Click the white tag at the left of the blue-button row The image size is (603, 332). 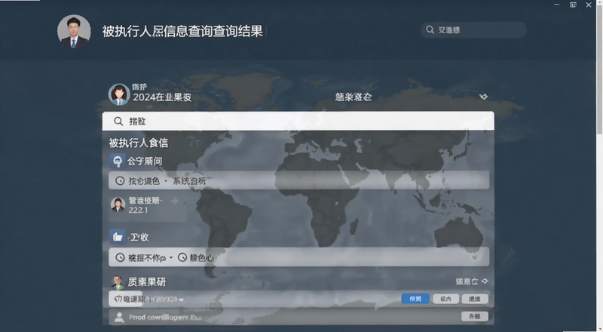(x=125, y=299)
